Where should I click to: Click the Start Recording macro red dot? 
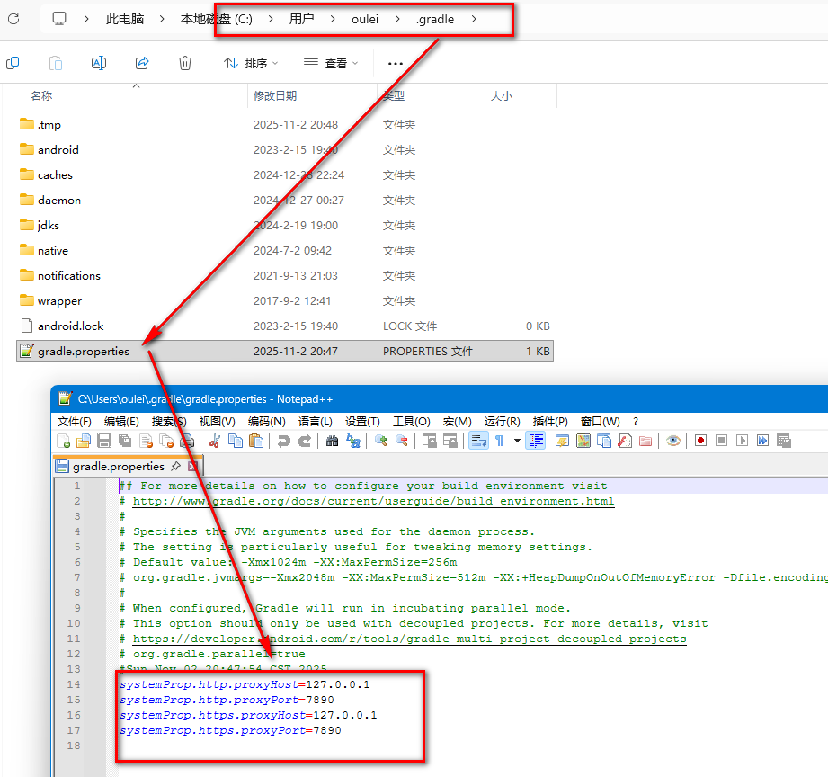pos(700,441)
